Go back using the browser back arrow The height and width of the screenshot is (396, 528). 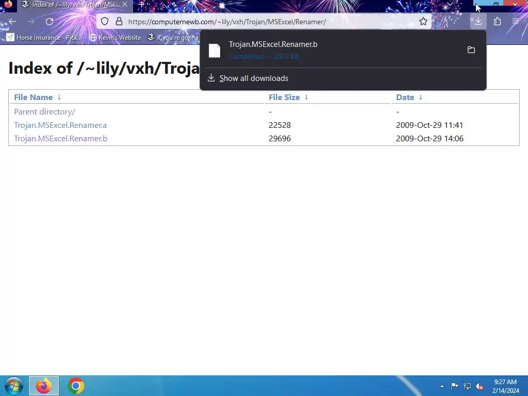12,22
